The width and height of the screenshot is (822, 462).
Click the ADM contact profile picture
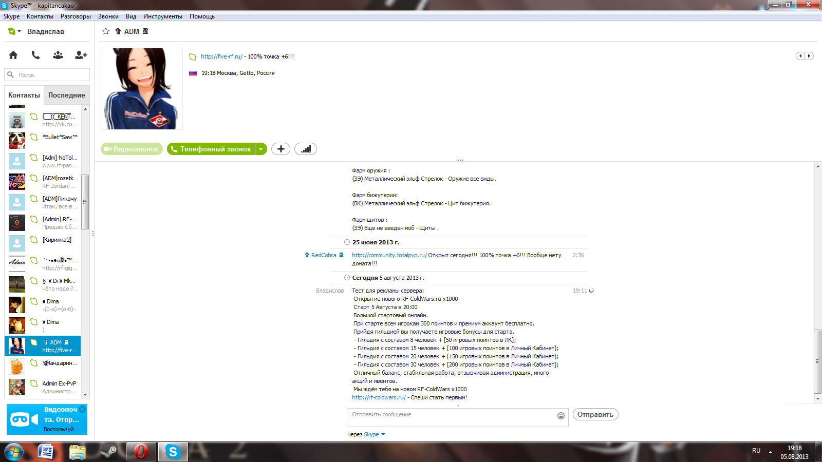click(x=142, y=89)
